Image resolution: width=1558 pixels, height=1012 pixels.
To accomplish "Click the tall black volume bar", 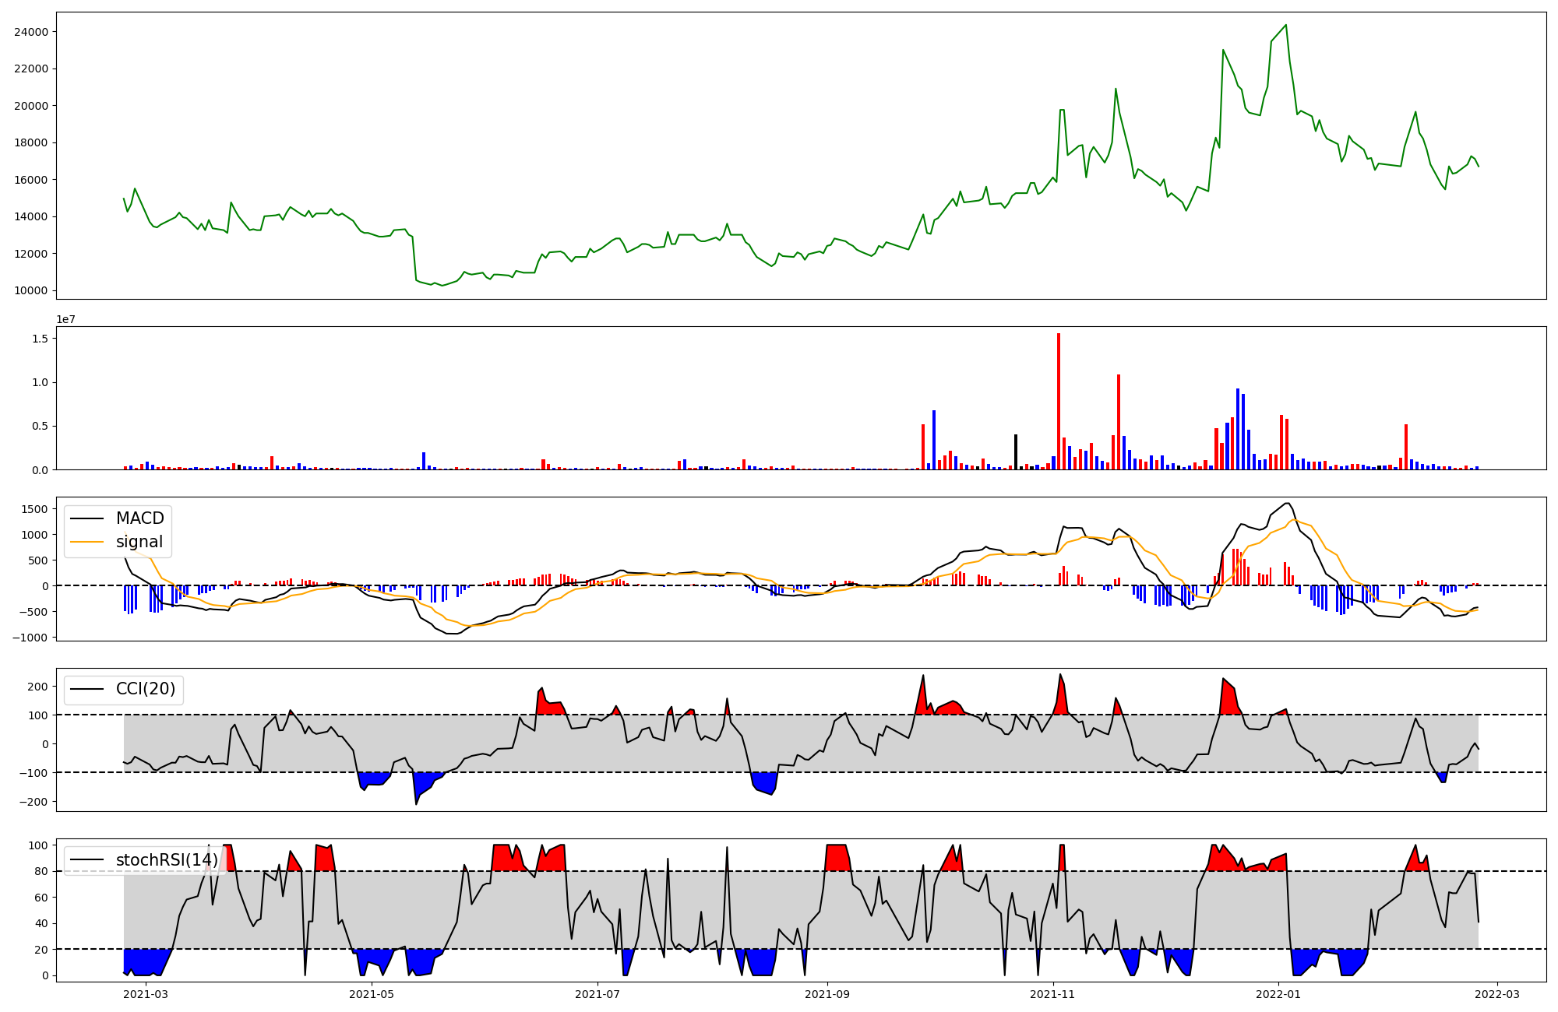I will (1016, 452).
